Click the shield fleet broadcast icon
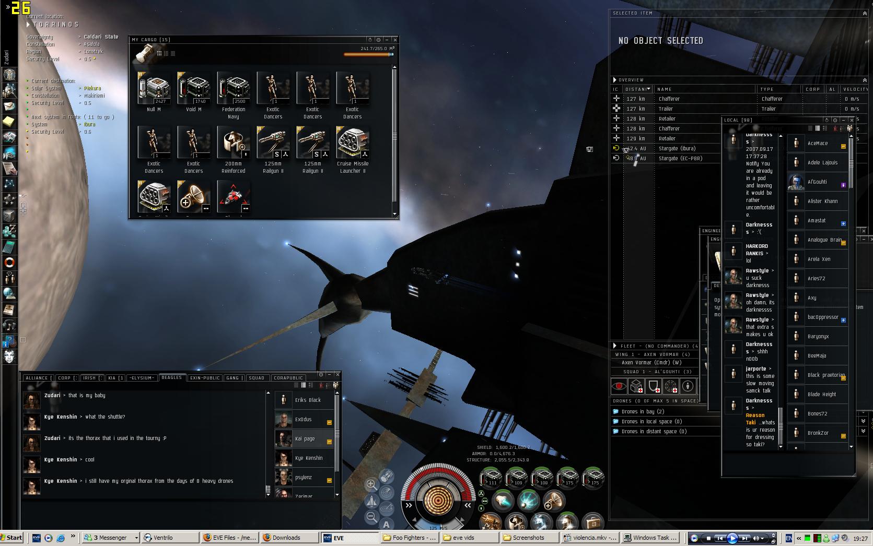873x546 pixels. [654, 386]
